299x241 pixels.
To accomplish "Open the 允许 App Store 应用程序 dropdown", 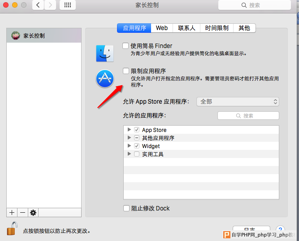I will [238, 101].
